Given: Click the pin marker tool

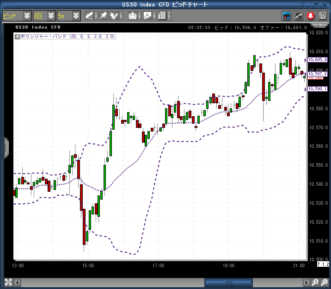Looking at the screenshot, I should click(104, 16).
